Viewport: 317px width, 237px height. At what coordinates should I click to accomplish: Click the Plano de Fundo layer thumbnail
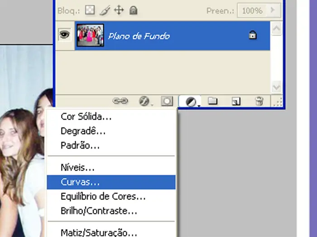(x=91, y=36)
